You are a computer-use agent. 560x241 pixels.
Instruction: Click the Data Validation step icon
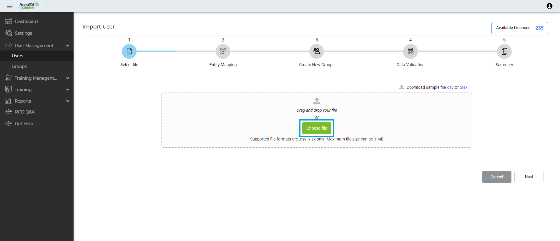[411, 51]
